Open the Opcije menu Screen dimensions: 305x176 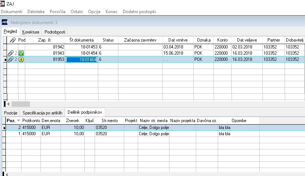tap(94, 12)
